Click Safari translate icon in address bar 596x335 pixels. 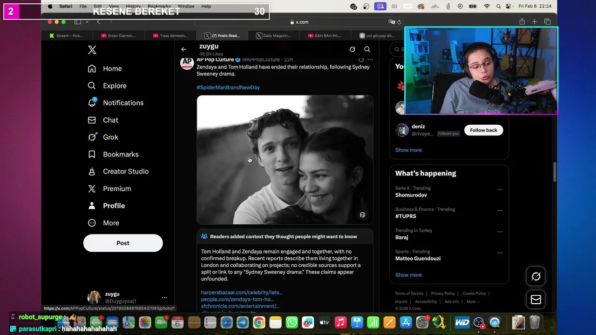392,22
